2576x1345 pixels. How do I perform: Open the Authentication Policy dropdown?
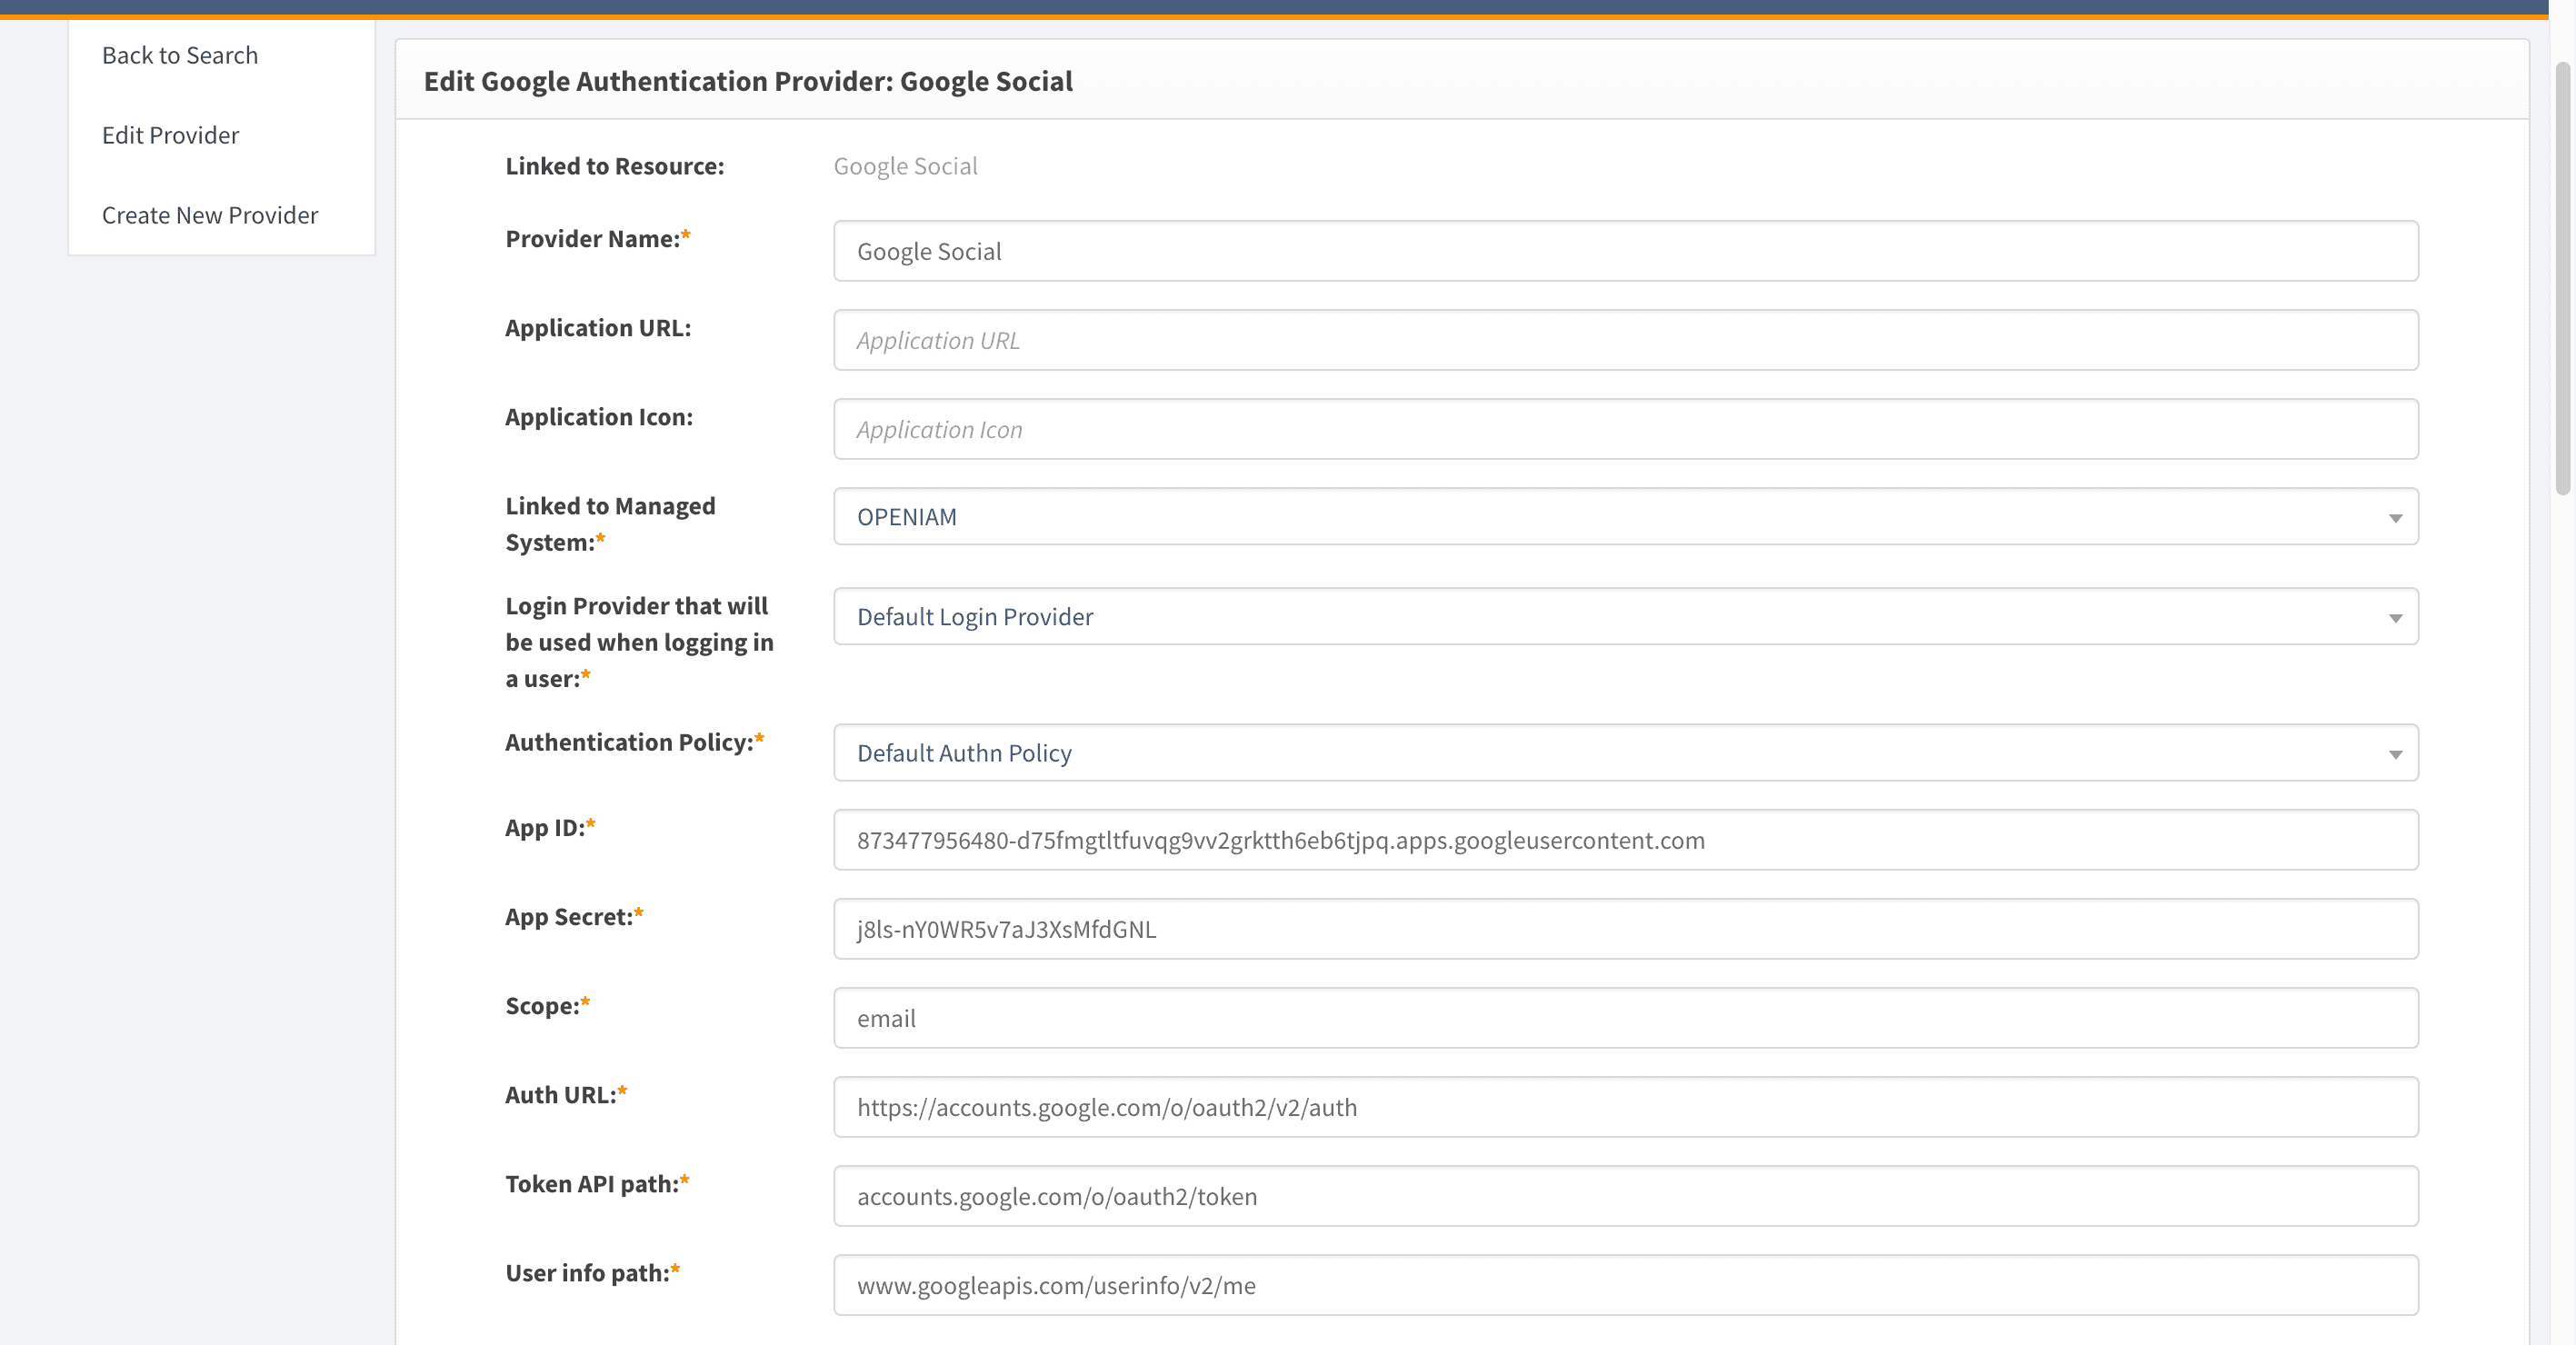[x=1624, y=753]
